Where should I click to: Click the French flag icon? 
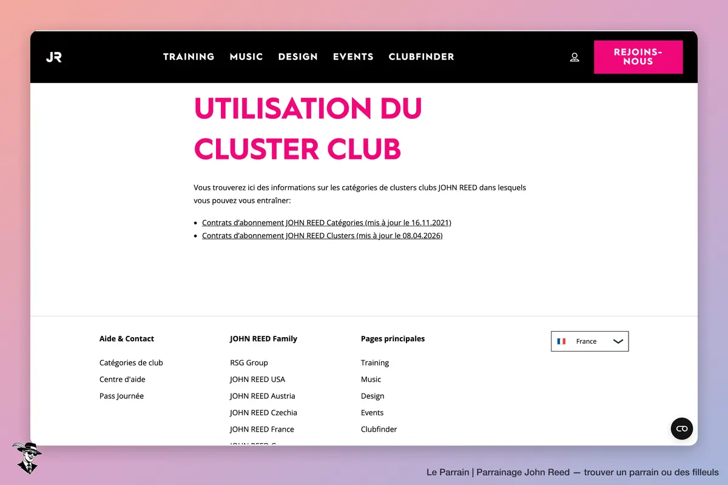[562, 341]
